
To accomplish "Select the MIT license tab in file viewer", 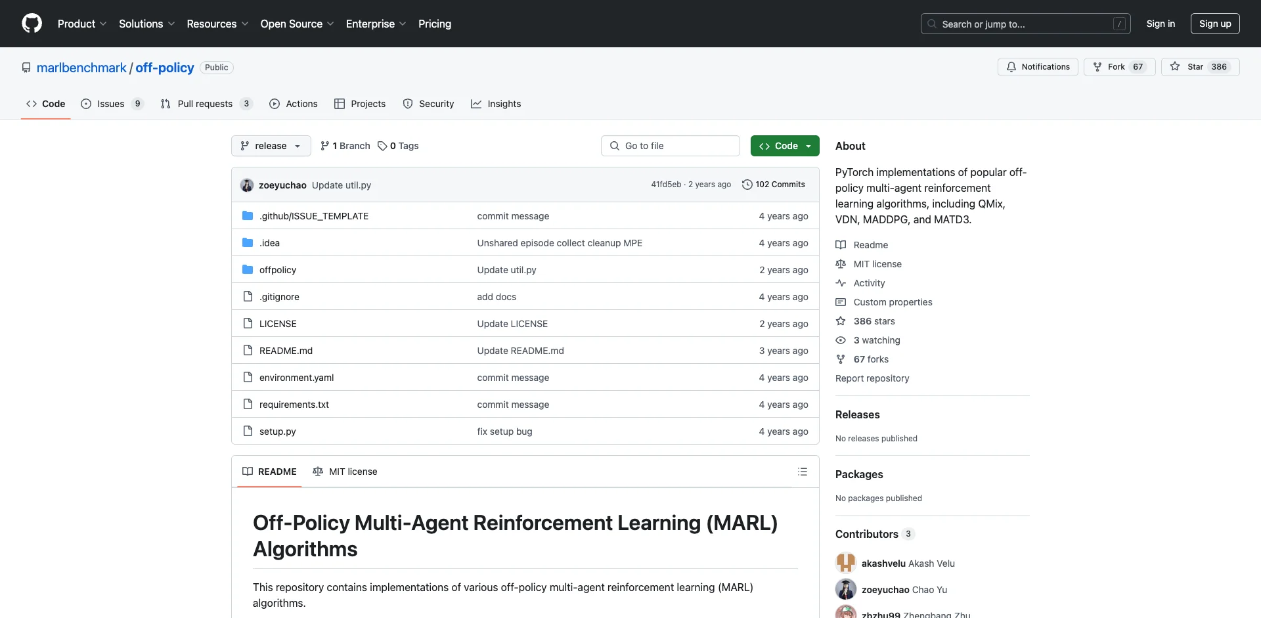I will pos(345,472).
